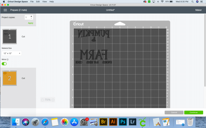Open the File menu
This screenshot has height=128, width=206.
tap(32, 2)
